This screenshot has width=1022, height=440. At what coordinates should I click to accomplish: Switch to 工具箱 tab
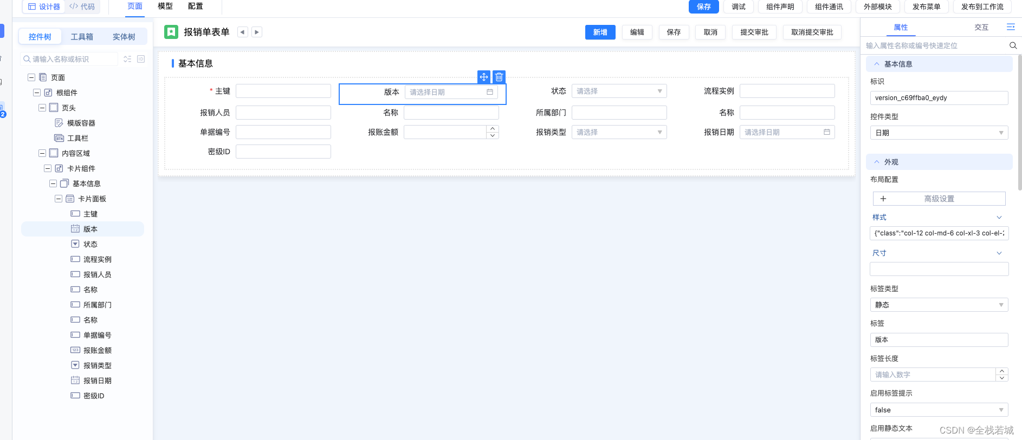82,37
